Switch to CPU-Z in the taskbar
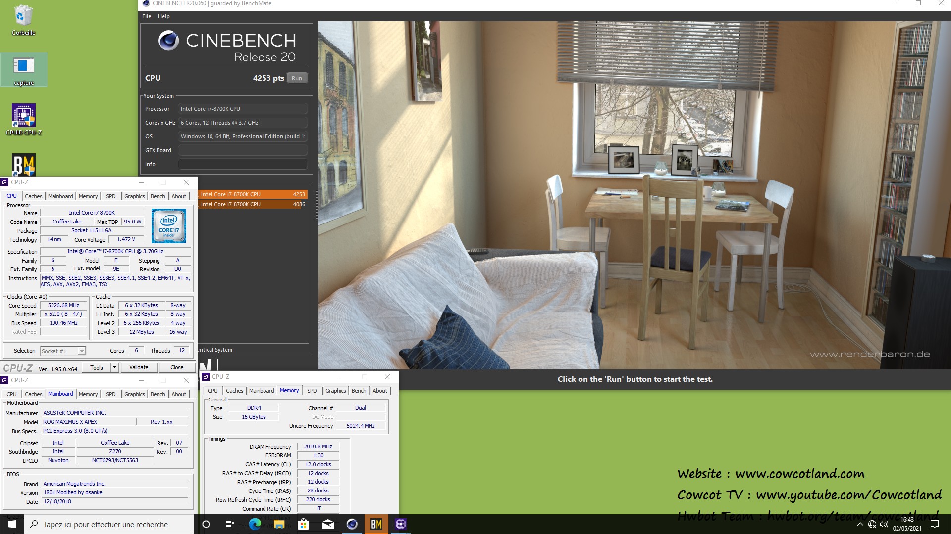The image size is (951, 534). click(x=401, y=524)
